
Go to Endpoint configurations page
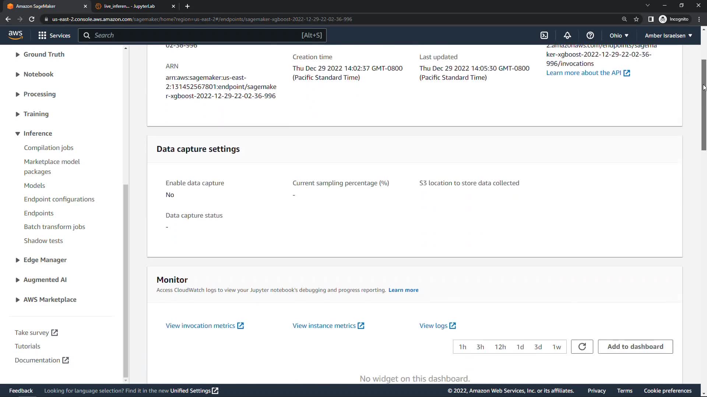pos(59,199)
